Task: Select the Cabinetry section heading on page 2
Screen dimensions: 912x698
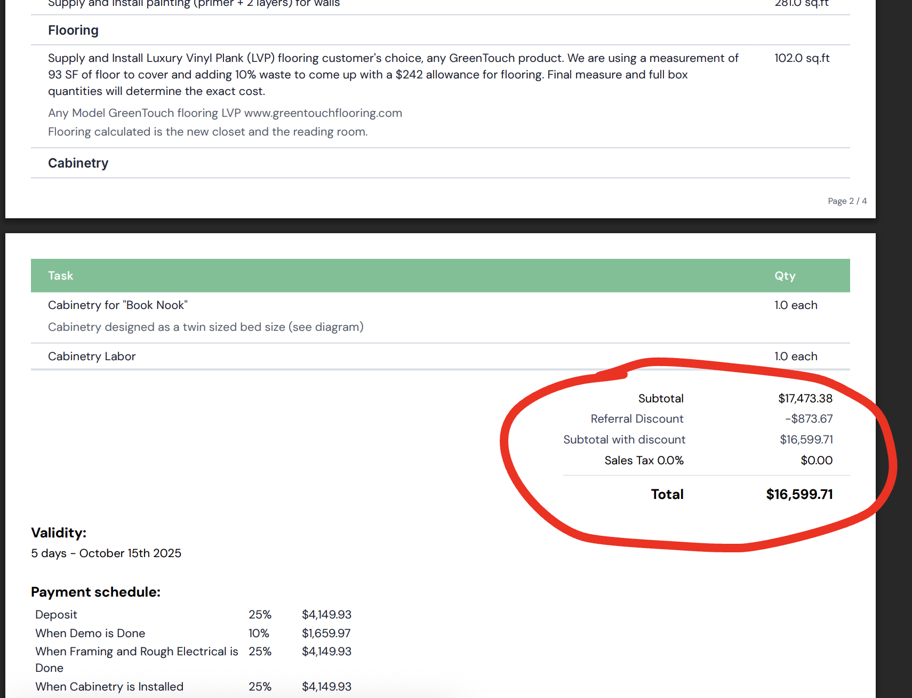Action: pyautogui.click(x=78, y=163)
